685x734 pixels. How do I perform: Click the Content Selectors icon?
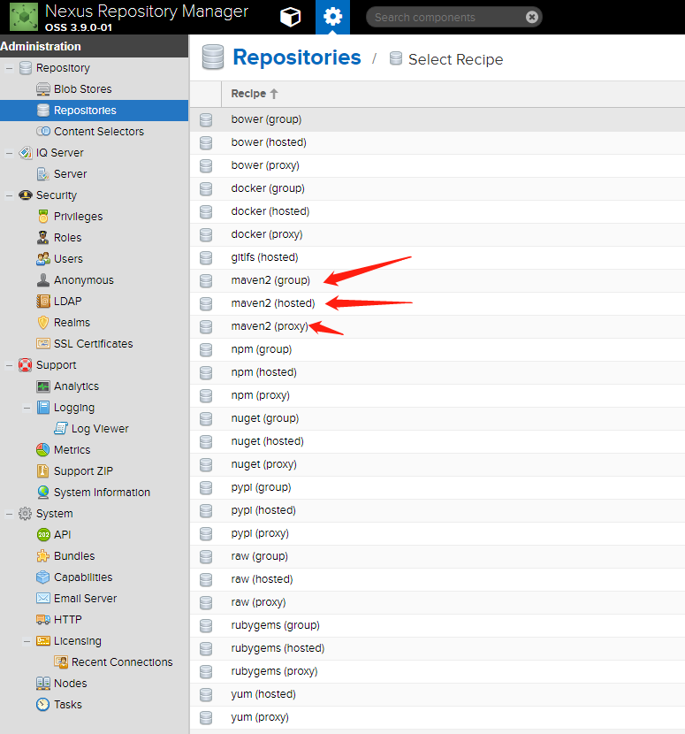[x=43, y=132]
